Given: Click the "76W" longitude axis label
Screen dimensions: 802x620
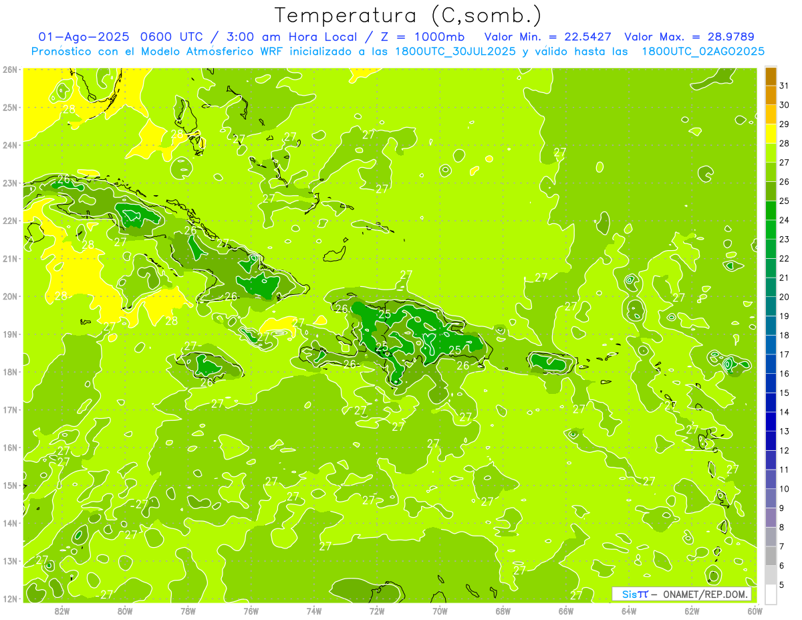Looking at the screenshot, I should coord(251,611).
